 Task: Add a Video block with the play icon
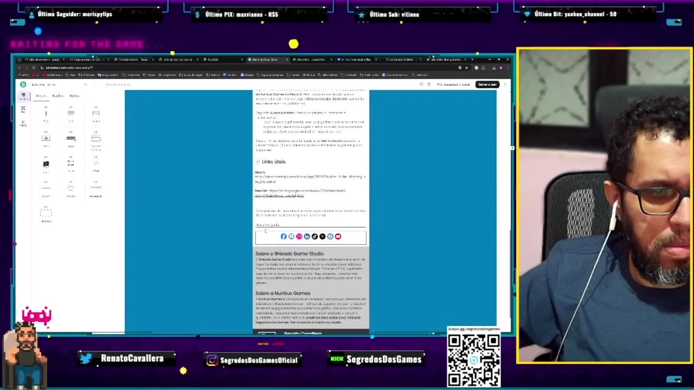coord(46,140)
